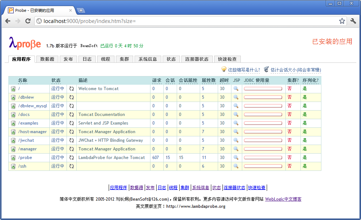Open the /dbview_mysql application link
The image size is (361, 220).
(33, 106)
